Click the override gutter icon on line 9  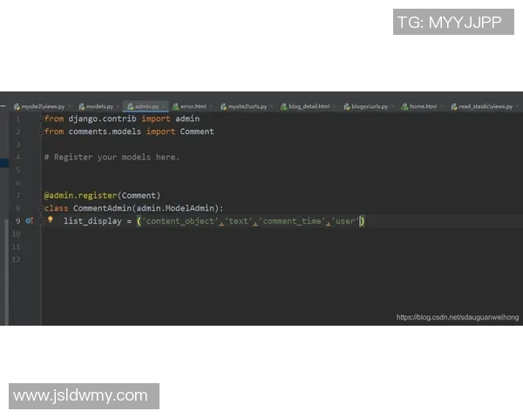click(x=29, y=221)
